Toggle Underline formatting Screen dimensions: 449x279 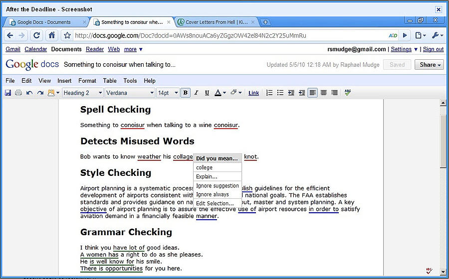point(207,93)
